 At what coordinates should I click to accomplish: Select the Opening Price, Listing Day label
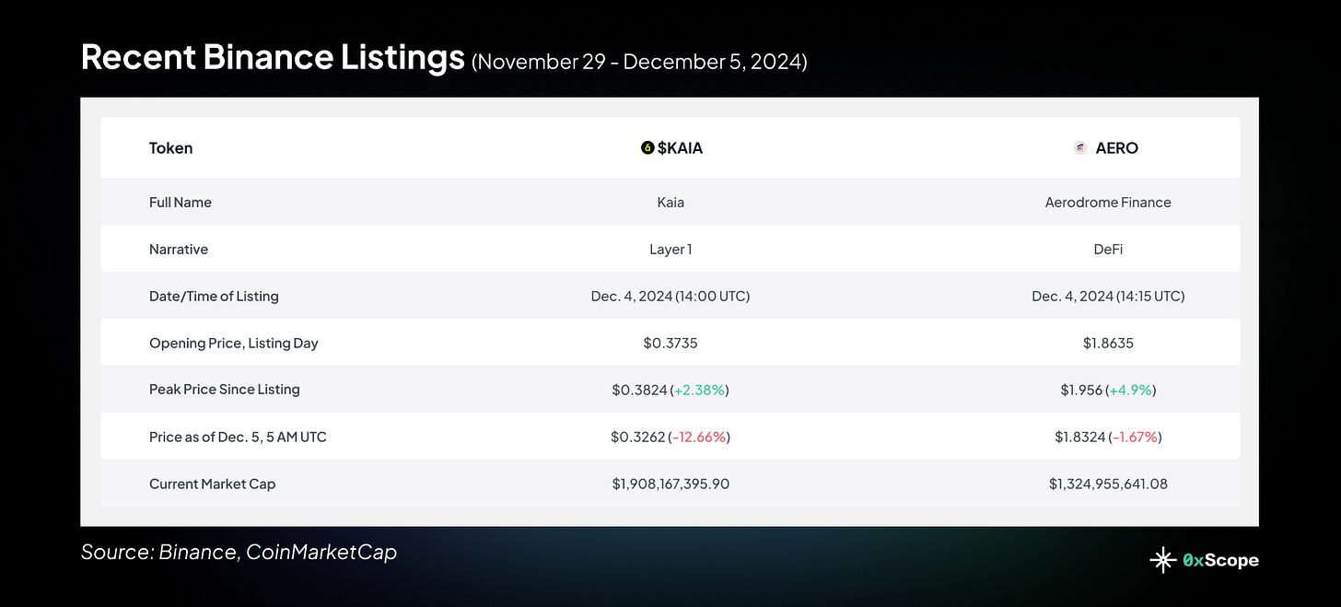(x=234, y=343)
